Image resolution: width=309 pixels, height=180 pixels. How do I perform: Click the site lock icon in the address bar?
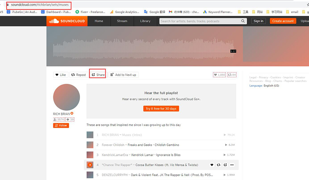click(x=8, y=5)
